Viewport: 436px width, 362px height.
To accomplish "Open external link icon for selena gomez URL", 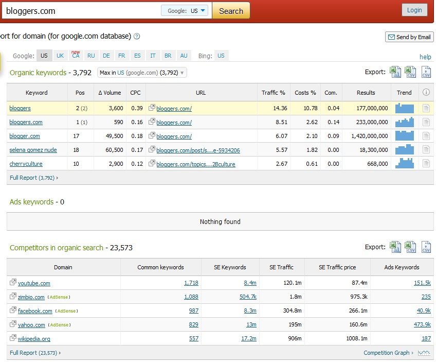I will click(x=152, y=149).
